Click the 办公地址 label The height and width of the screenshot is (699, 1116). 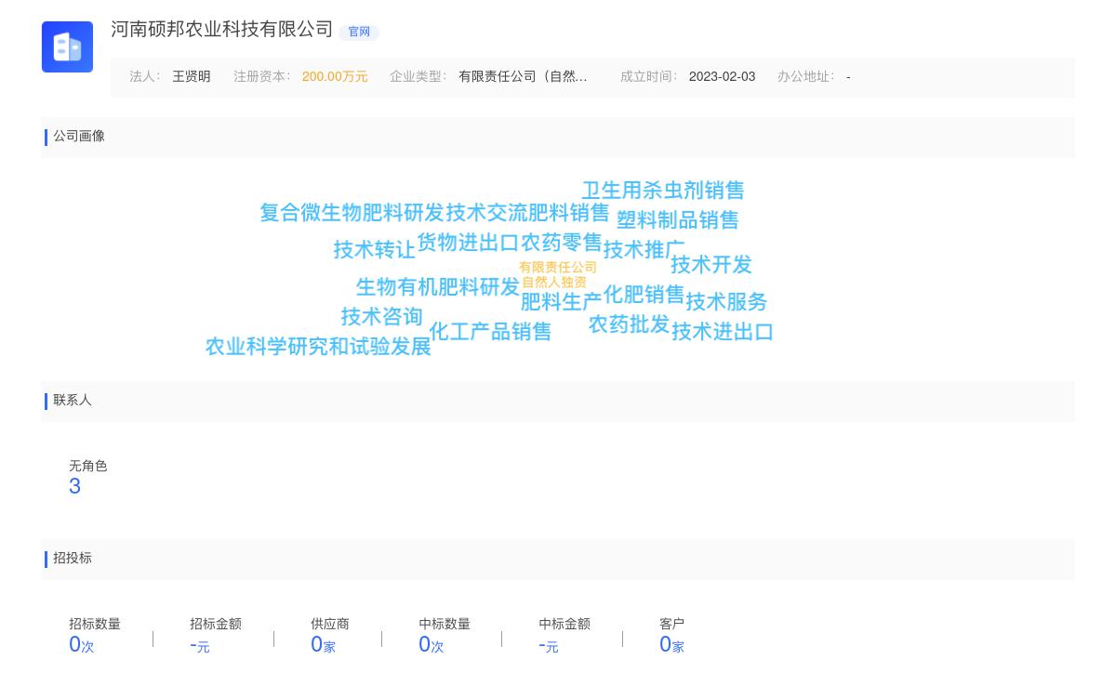[806, 77]
